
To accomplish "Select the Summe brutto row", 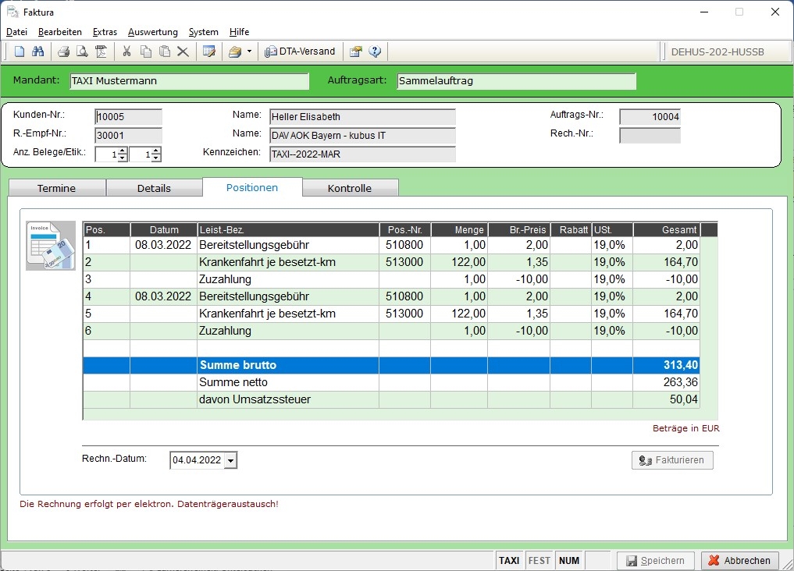I will 390,365.
